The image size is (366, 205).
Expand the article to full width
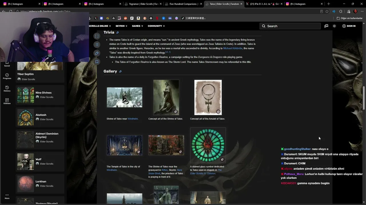tap(97, 36)
